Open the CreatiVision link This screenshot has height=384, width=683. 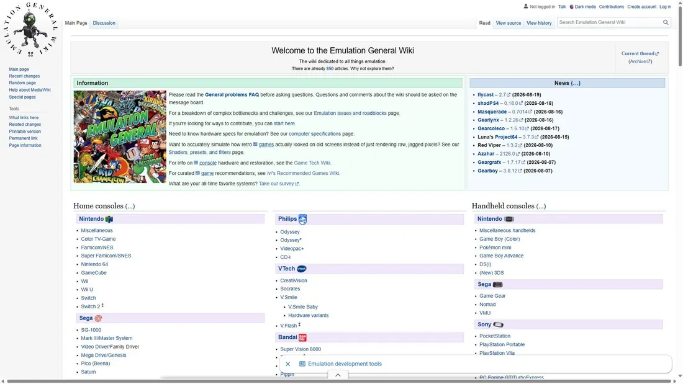pyautogui.click(x=294, y=281)
